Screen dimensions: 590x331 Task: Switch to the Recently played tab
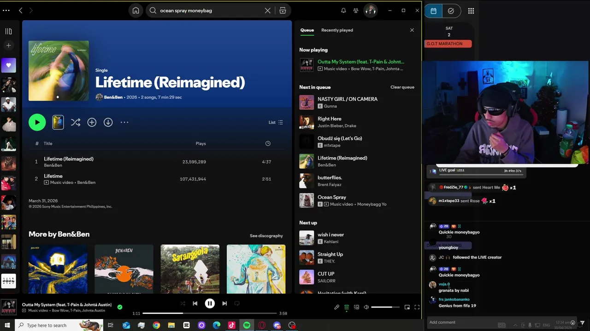(337, 30)
